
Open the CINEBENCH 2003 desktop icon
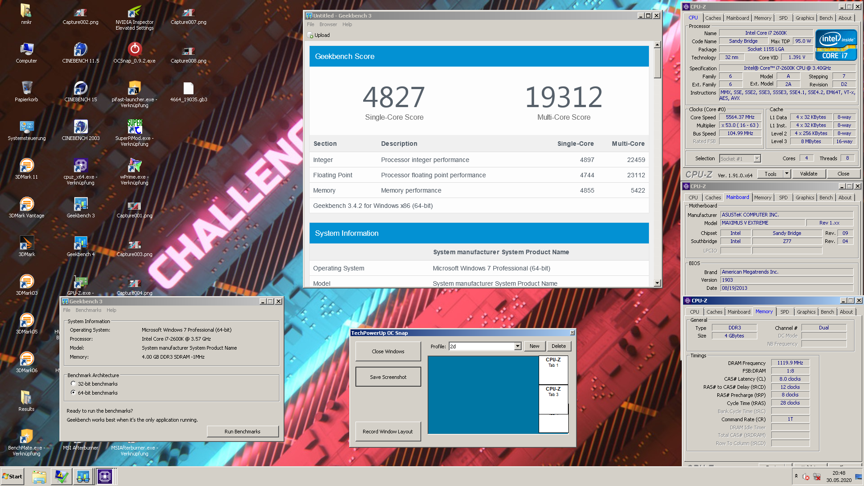point(81,130)
